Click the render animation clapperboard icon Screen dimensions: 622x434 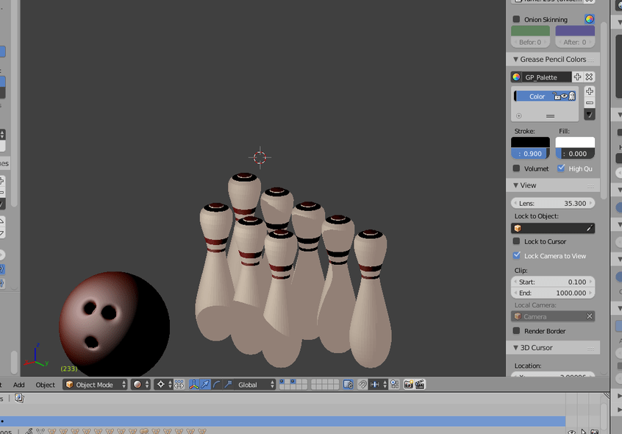point(420,384)
